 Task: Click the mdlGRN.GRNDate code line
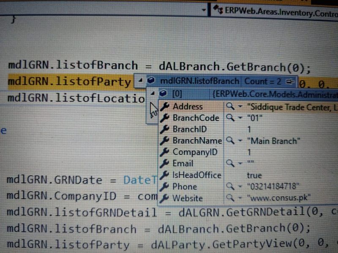click(82, 180)
